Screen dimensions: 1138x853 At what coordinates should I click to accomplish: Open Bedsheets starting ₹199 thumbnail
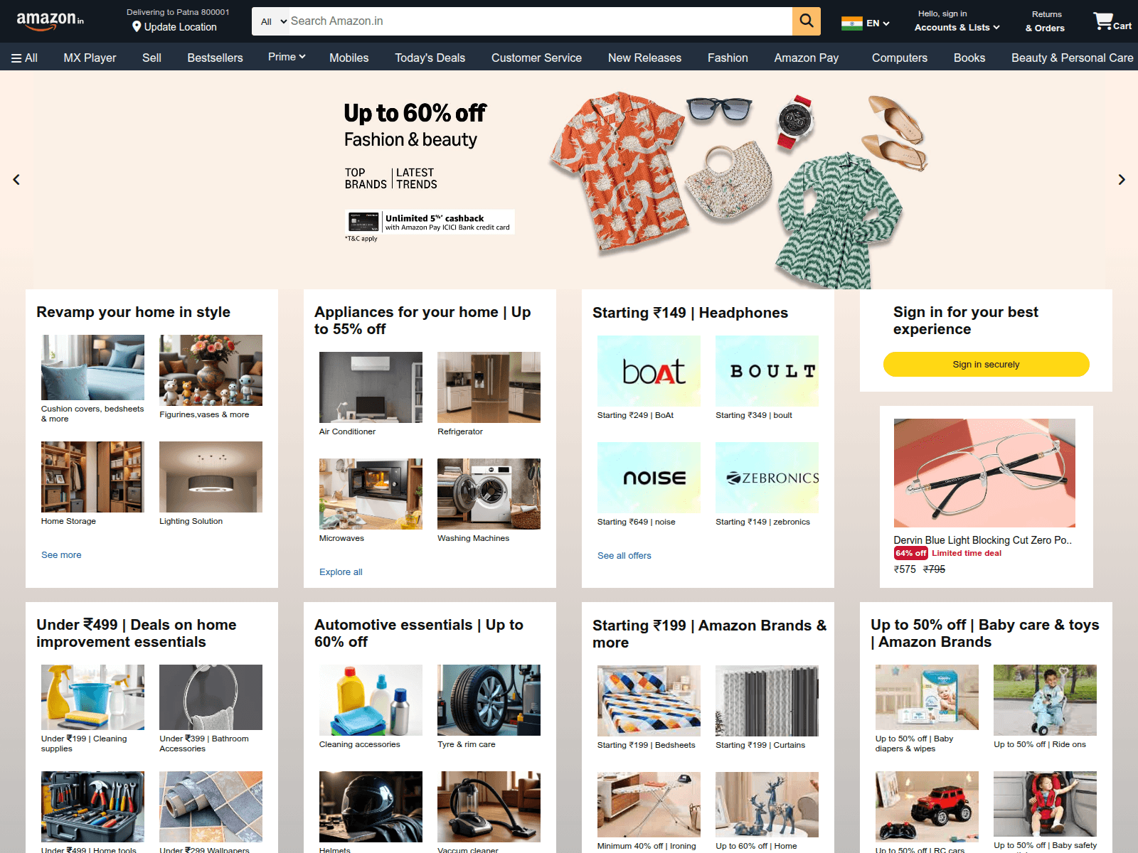pyautogui.click(x=649, y=701)
